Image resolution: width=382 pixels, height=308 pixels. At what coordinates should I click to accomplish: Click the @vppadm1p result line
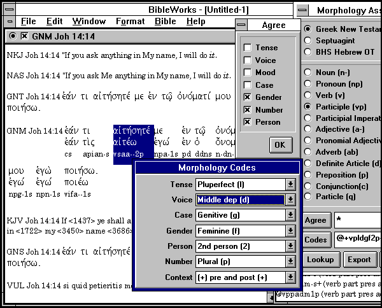[x=329, y=295]
